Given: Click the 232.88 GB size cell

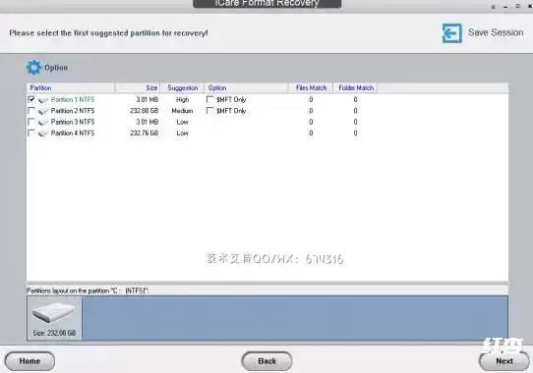Looking at the screenshot, I should click(x=145, y=111).
